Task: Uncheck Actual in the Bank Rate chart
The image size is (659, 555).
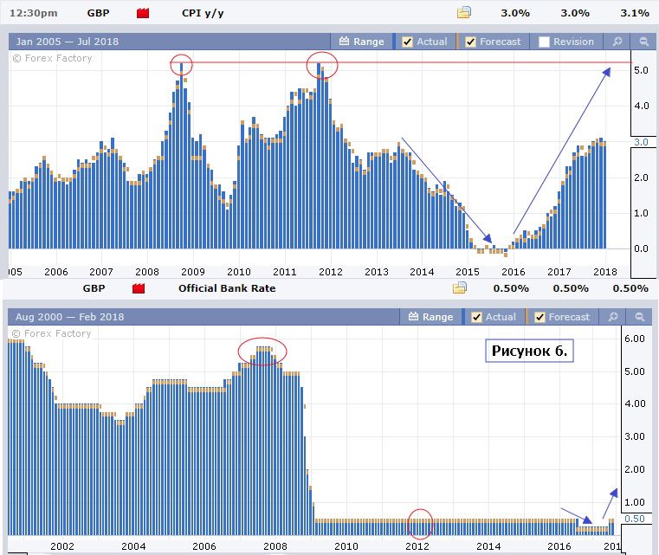Action: coord(477,317)
